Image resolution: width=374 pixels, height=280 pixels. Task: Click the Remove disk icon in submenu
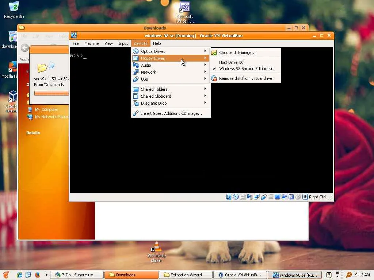tap(214, 78)
